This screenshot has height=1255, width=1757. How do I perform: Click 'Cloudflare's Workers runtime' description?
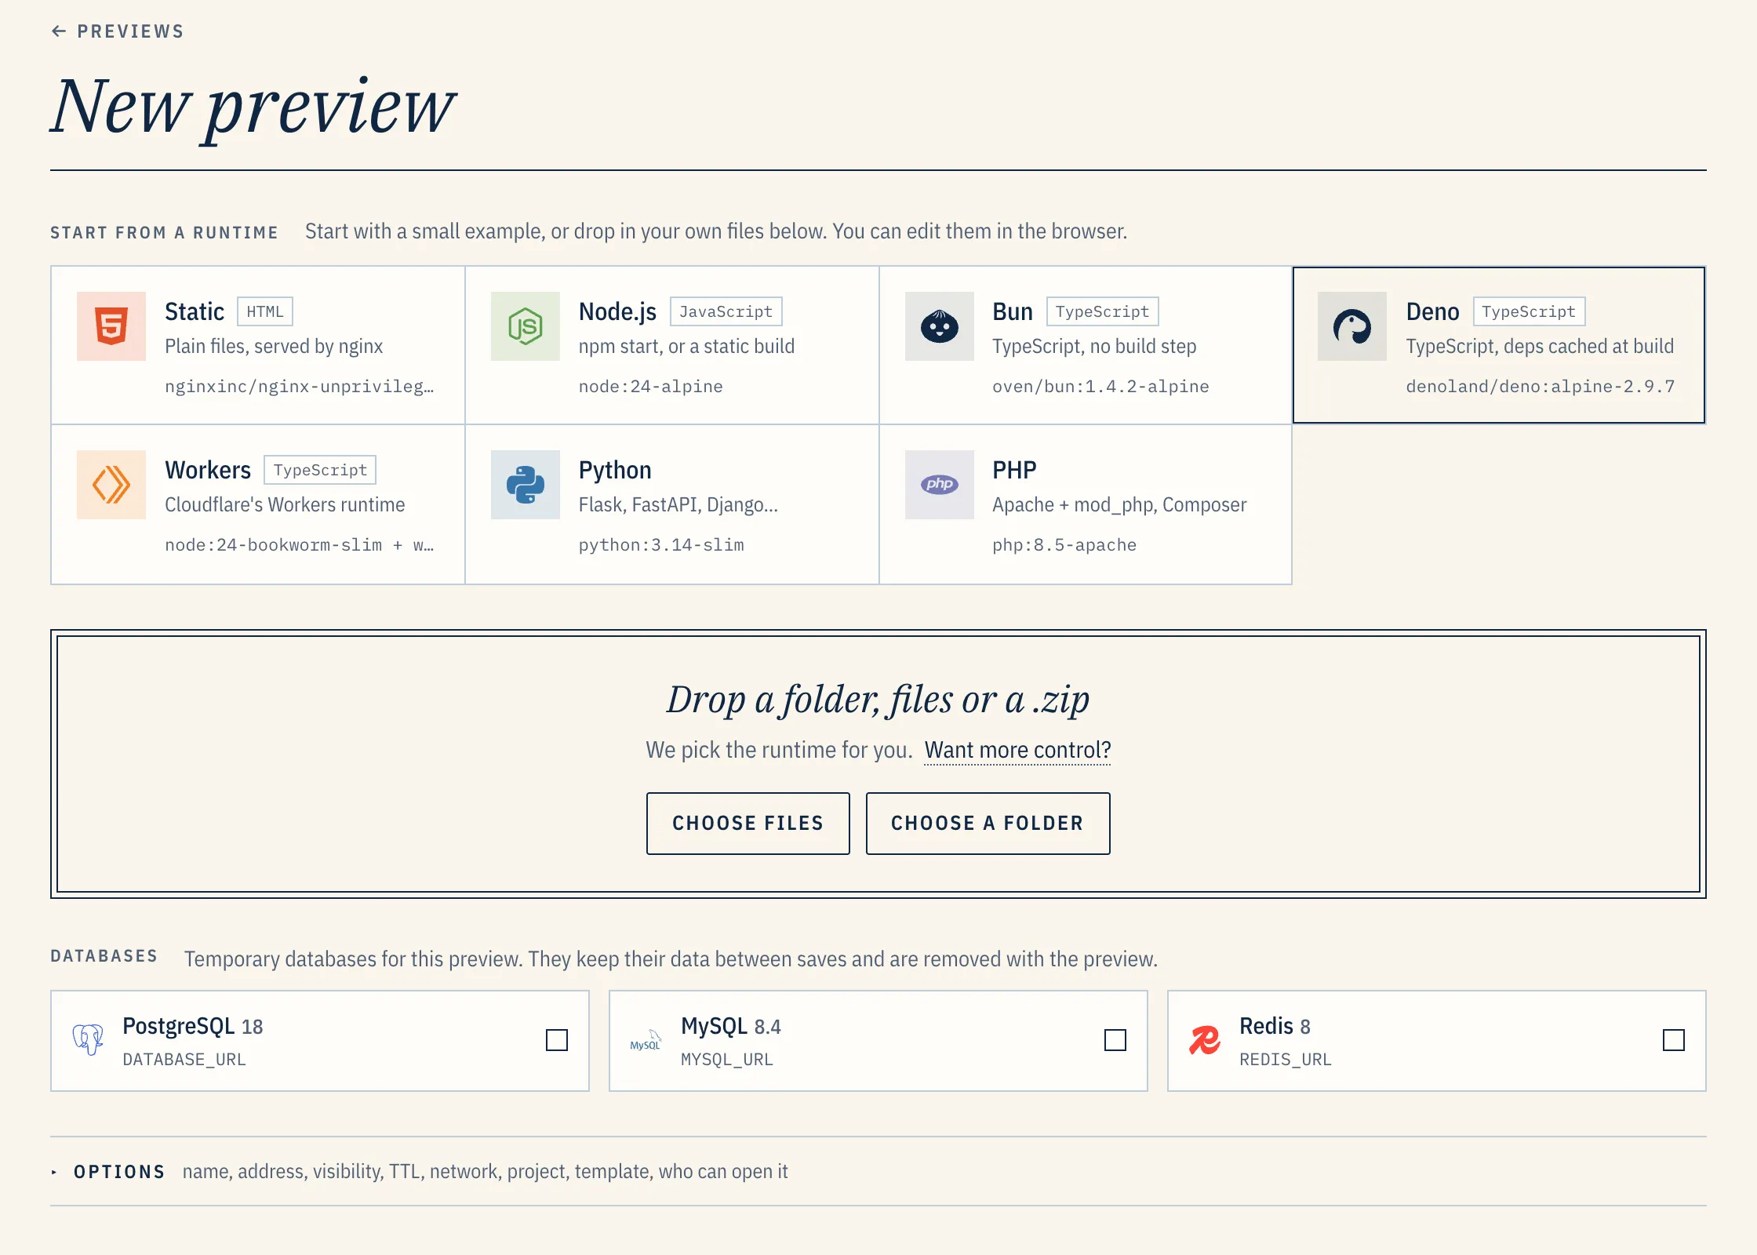pyautogui.click(x=285, y=505)
